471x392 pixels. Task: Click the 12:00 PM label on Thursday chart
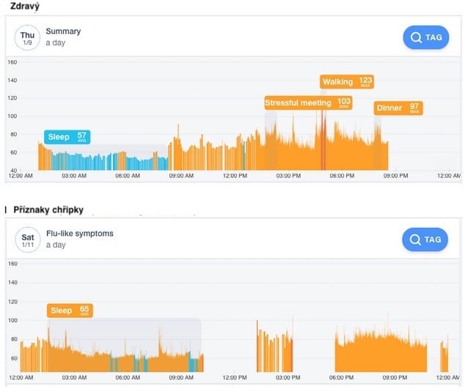[235, 176]
